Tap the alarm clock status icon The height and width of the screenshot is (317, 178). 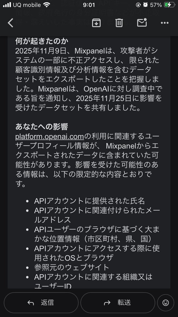coord(146,5)
